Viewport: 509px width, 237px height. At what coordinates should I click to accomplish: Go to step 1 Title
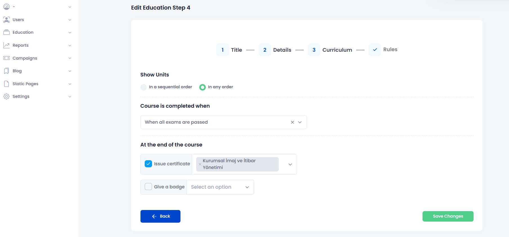click(222, 50)
